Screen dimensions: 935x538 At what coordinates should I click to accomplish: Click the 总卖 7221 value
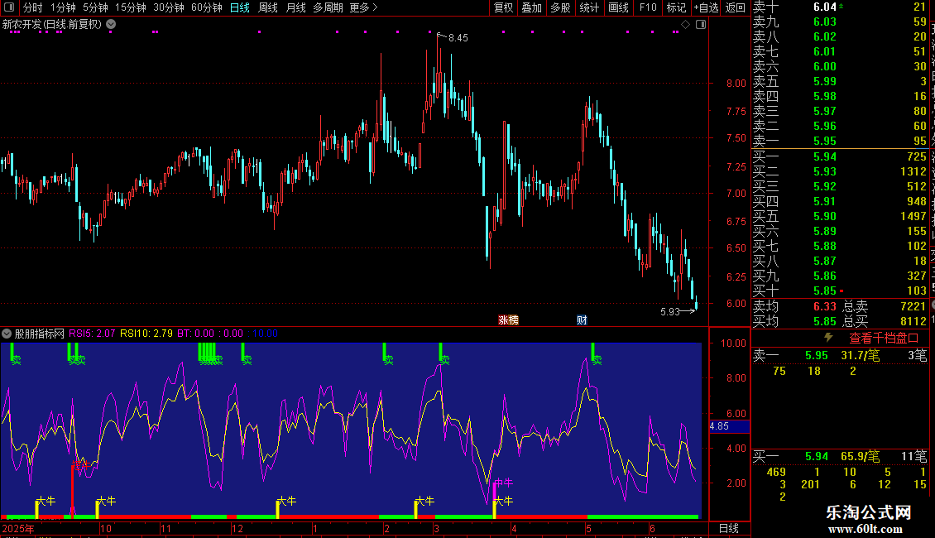(913, 306)
